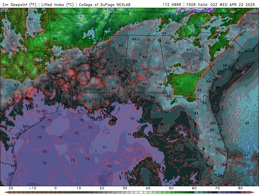Click the '10' color scale label

coord(79,188)
